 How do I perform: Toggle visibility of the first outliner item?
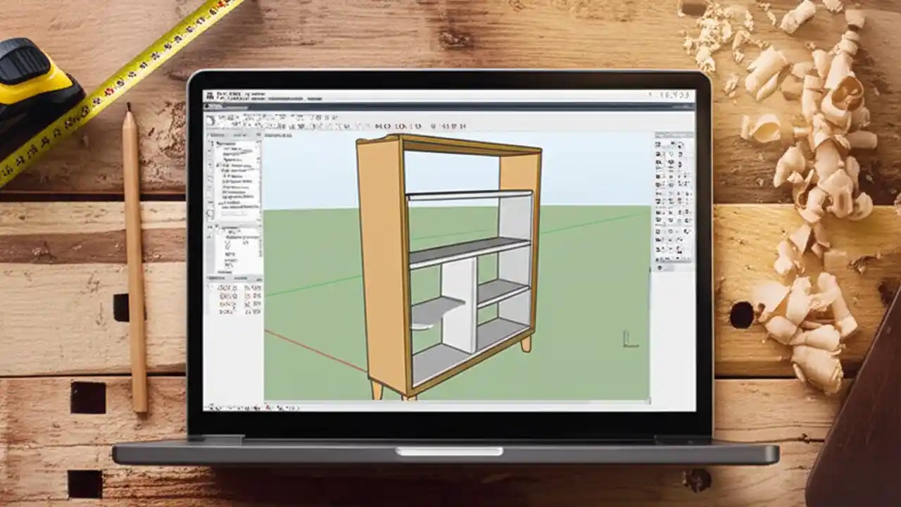(215, 143)
